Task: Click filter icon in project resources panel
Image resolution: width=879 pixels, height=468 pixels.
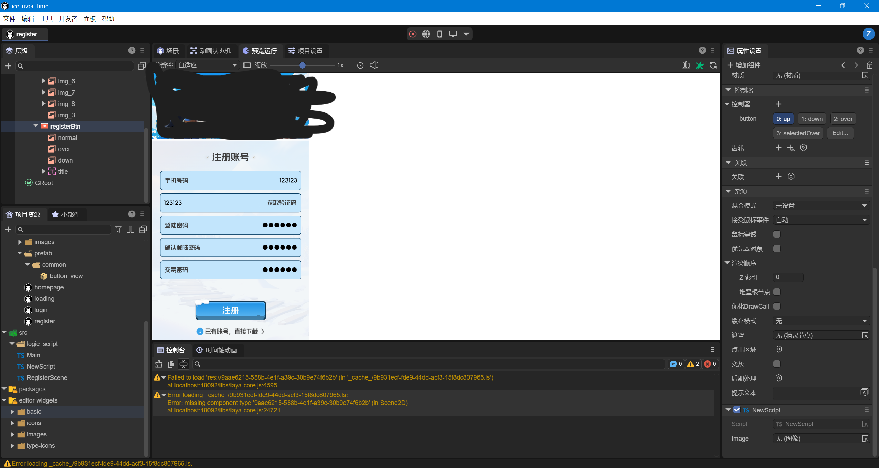Action: coord(118,229)
